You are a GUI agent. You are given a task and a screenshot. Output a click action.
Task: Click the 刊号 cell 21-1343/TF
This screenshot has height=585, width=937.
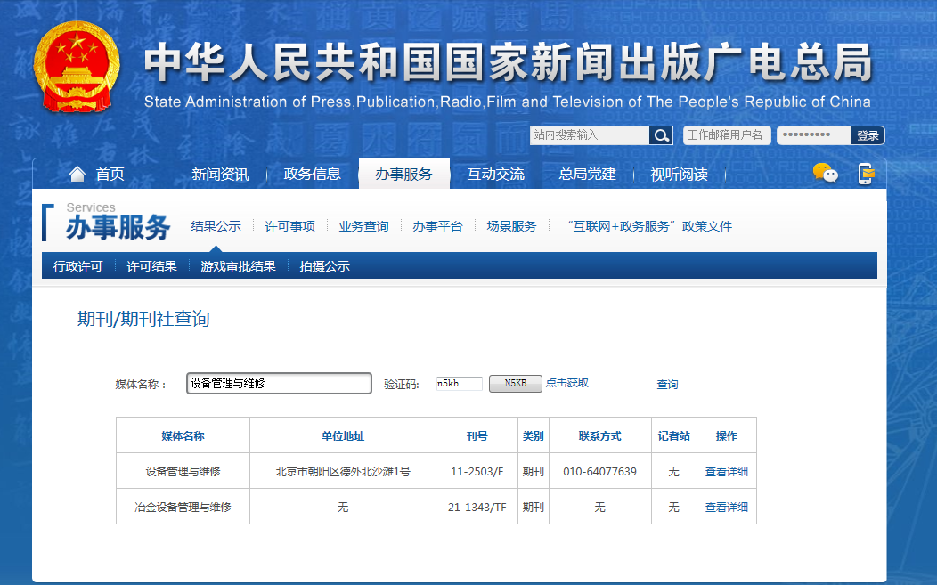pos(477,508)
